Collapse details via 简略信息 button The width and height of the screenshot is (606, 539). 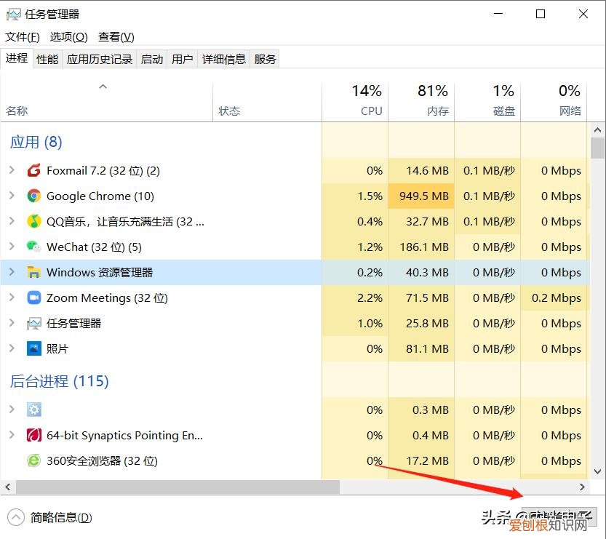coord(51,518)
